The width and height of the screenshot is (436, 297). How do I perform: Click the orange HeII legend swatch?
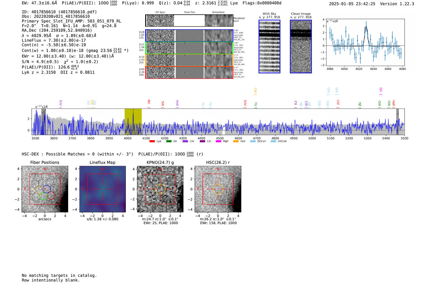(x=236, y=141)
